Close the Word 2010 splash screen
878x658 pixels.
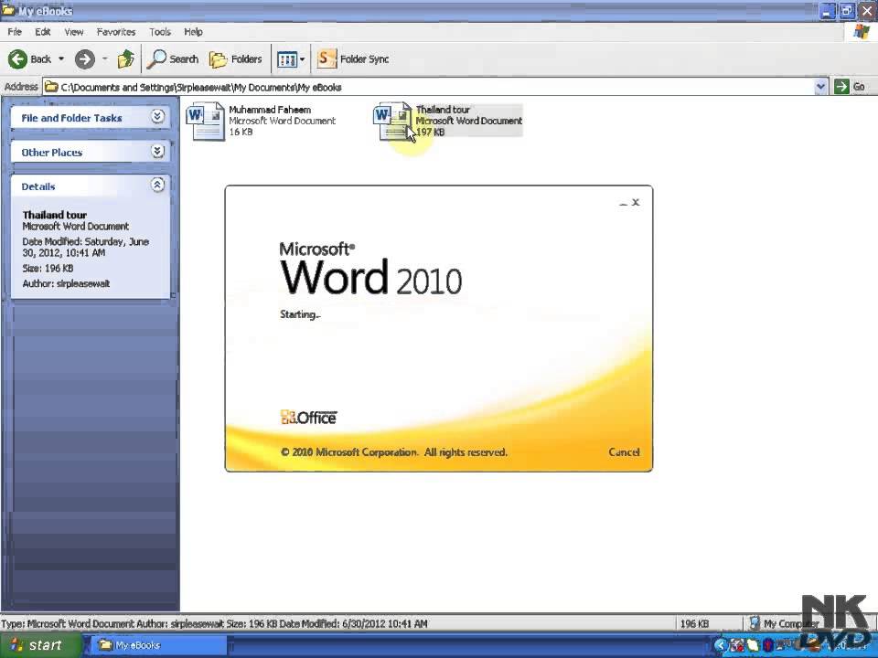click(636, 203)
